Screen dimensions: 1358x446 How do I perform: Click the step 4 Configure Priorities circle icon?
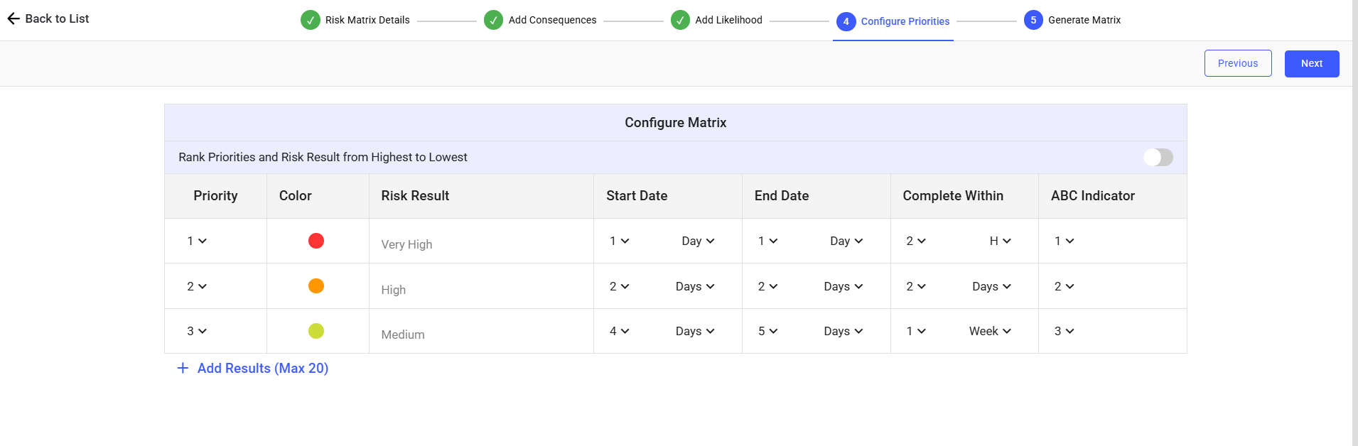point(846,21)
